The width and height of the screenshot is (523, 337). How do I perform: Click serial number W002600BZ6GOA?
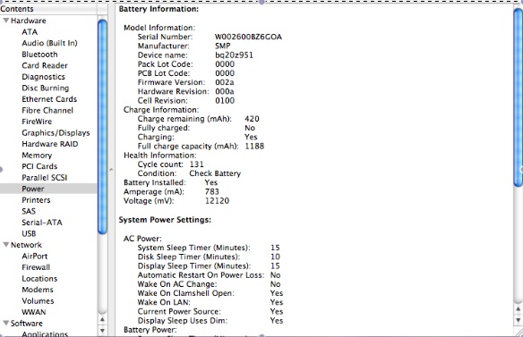click(248, 37)
